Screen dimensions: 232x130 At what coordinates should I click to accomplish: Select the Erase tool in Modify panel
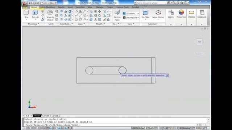(x=104, y=19)
